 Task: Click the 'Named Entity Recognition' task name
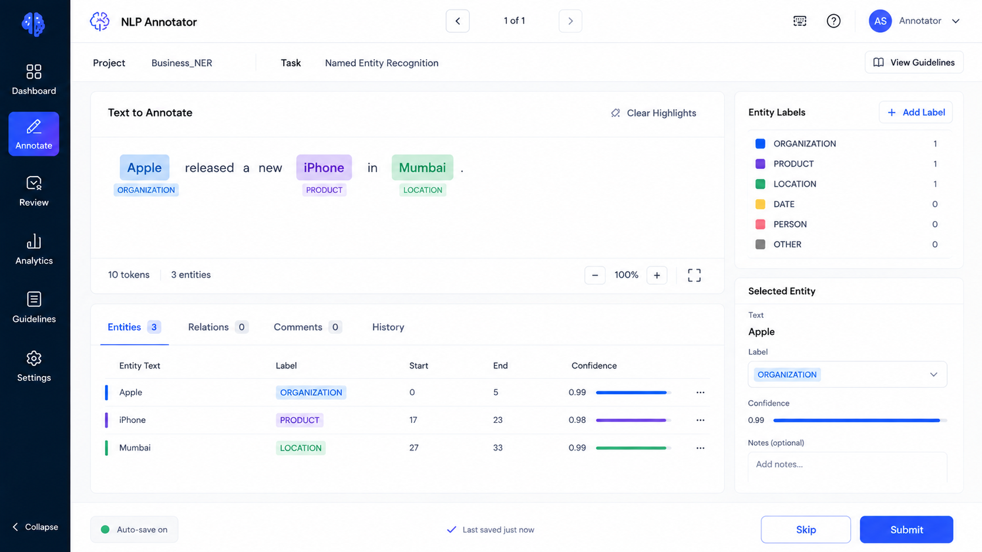(382, 63)
